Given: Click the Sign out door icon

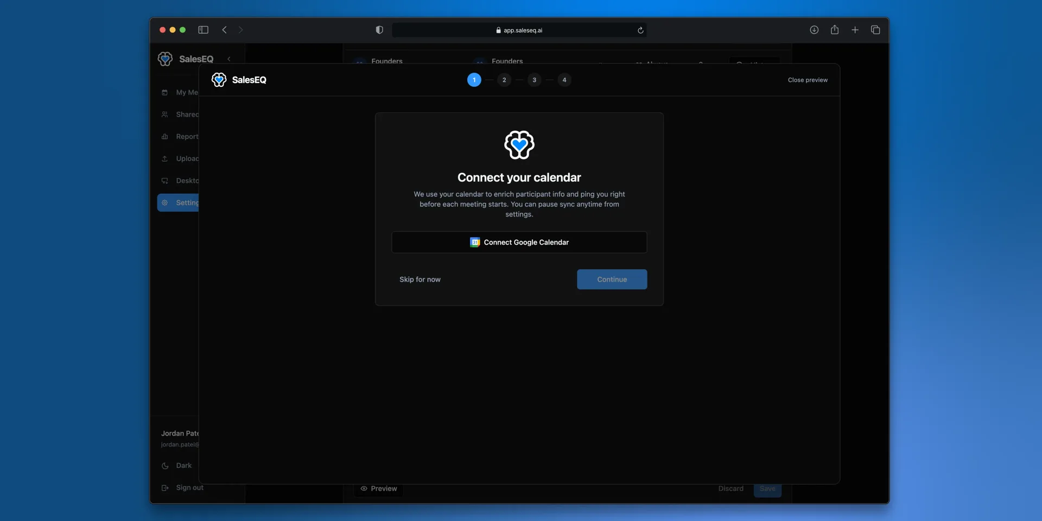Looking at the screenshot, I should (x=165, y=488).
